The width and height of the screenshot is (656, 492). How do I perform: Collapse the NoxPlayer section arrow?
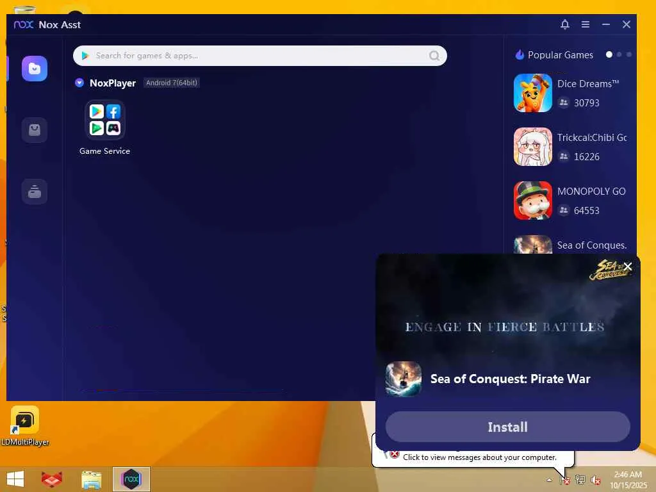pyautogui.click(x=79, y=83)
